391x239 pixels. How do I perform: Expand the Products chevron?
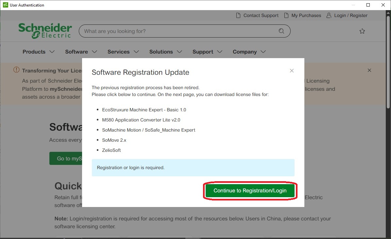click(x=52, y=52)
